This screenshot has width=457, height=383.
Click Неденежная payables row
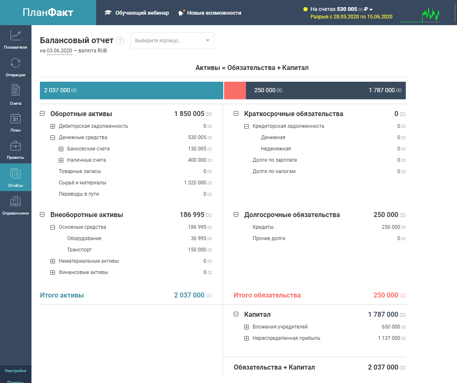333,149
